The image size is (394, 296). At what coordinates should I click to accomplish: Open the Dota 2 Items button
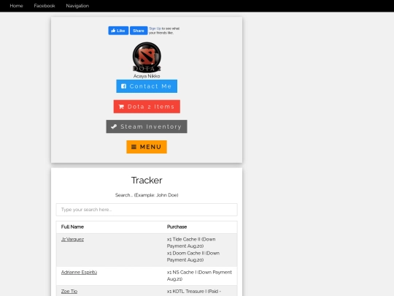147,107
